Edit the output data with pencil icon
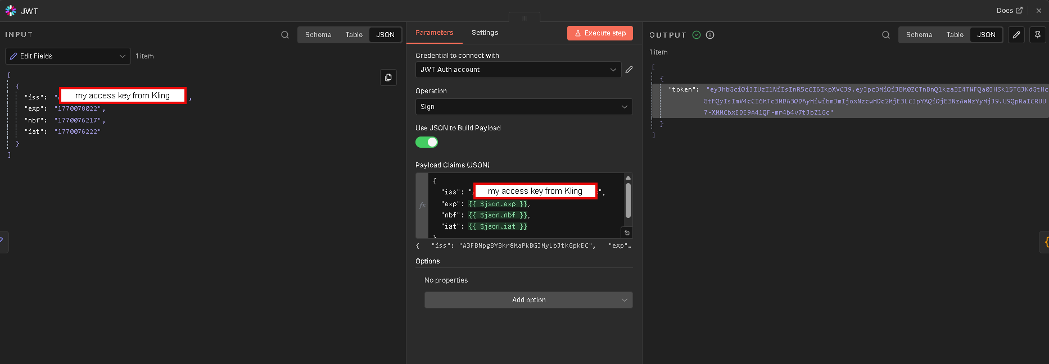 1016,35
